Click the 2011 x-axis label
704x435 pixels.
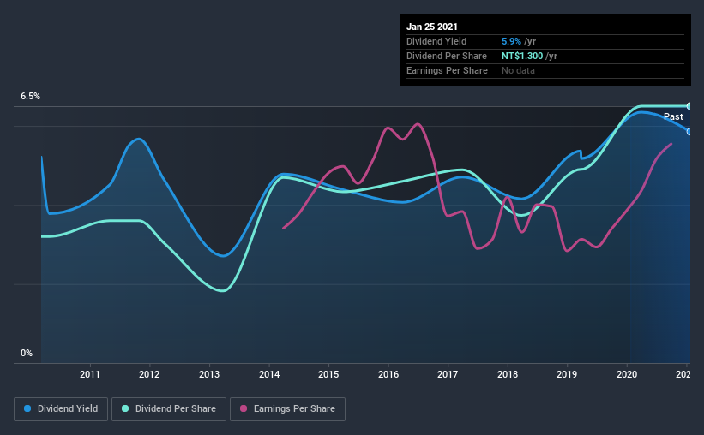[x=90, y=374]
